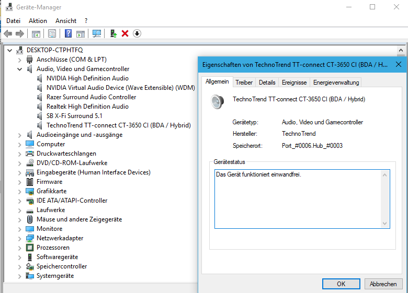Open the ? help menu

click(86, 21)
